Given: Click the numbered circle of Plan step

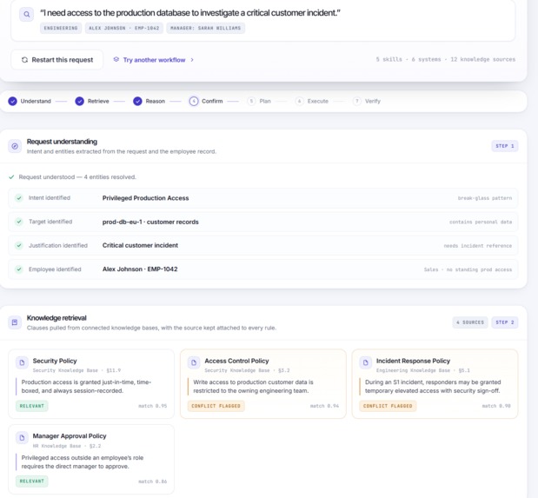Looking at the screenshot, I should [x=251, y=101].
